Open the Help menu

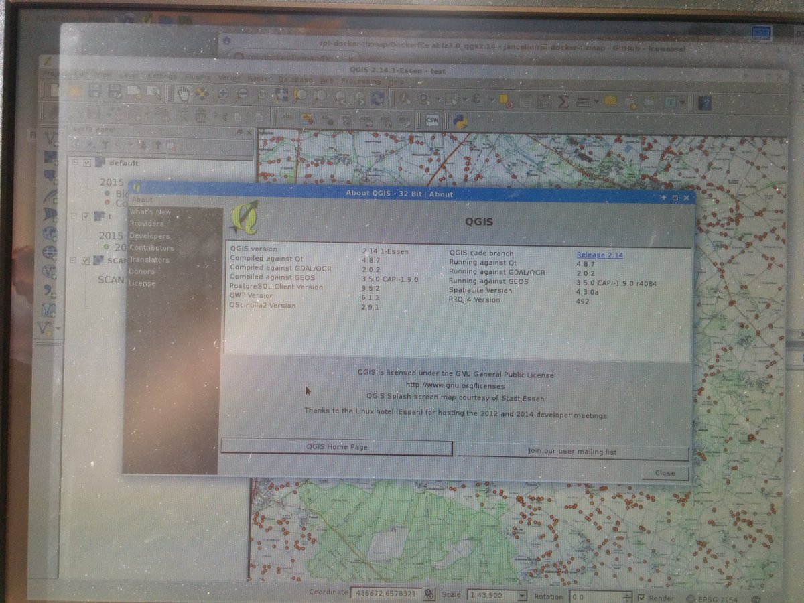coord(397,81)
